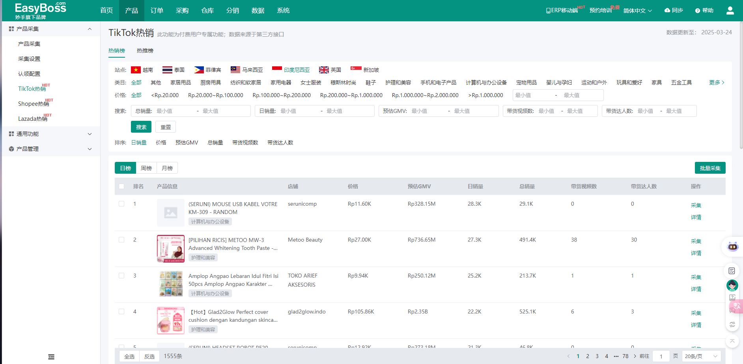Click the 全选 button at bottom
This screenshot has width=743, height=364.
pyautogui.click(x=129, y=356)
